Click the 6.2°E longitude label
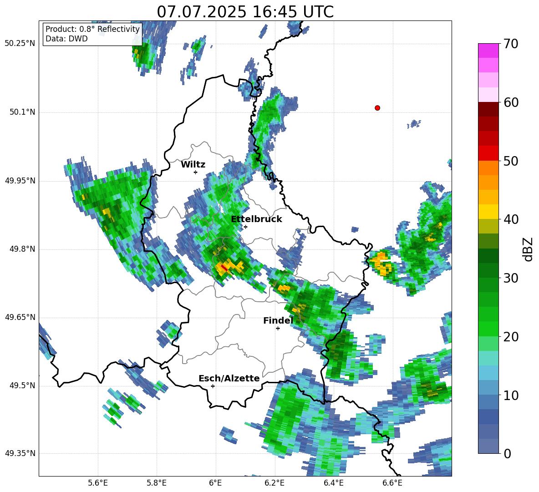Viewport: 539px width, 492px height. click(x=275, y=483)
